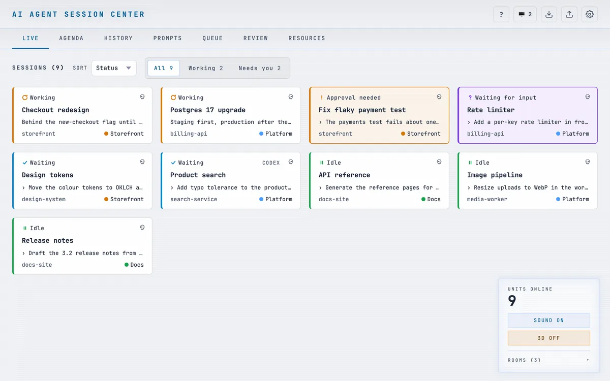610x381 pixels.
Task: Click the blue Platform dot on Postgres 17 upgrade
Action: pyautogui.click(x=261, y=134)
